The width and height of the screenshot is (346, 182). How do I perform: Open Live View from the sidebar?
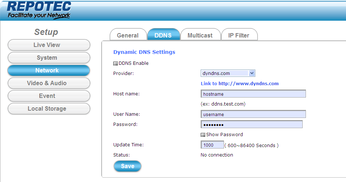[48, 45]
